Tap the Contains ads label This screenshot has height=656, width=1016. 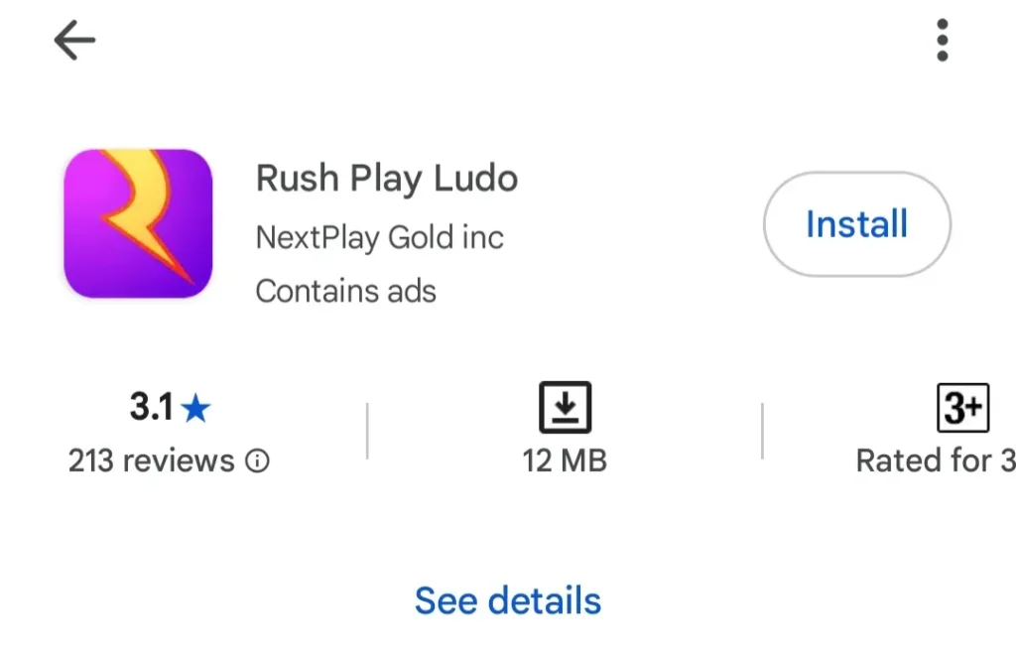point(345,291)
